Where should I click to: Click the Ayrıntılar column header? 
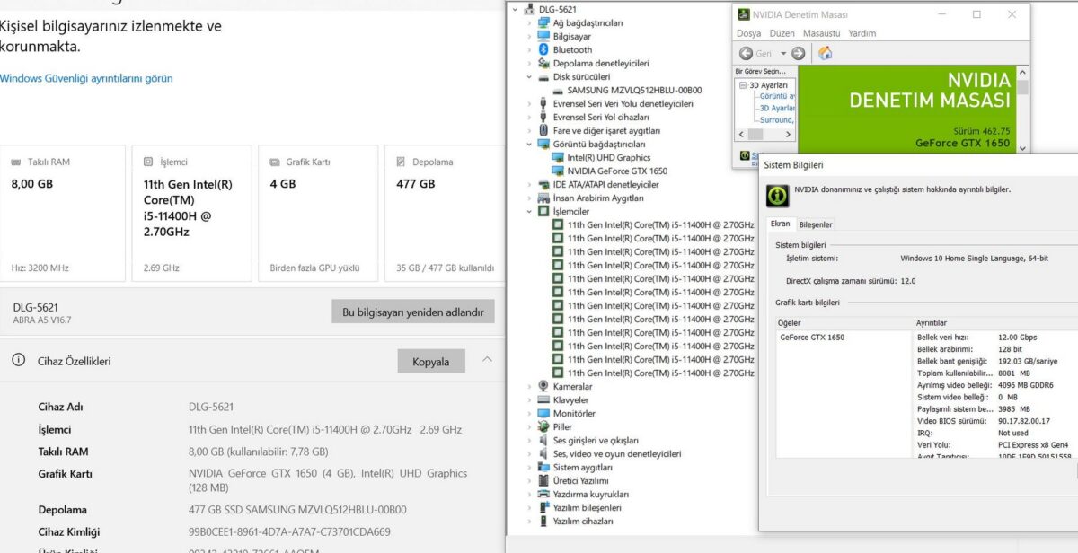pyautogui.click(x=994, y=322)
